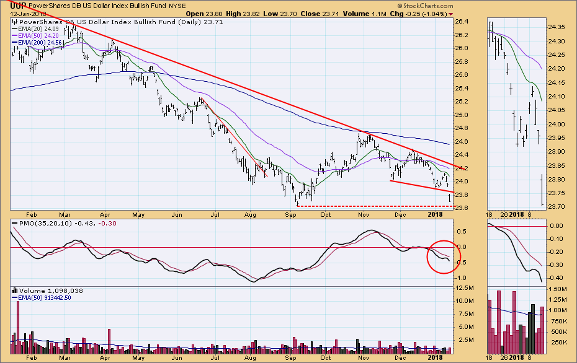Select the Low 23.70 value
This screenshot has width=577, height=363.
coord(279,14)
